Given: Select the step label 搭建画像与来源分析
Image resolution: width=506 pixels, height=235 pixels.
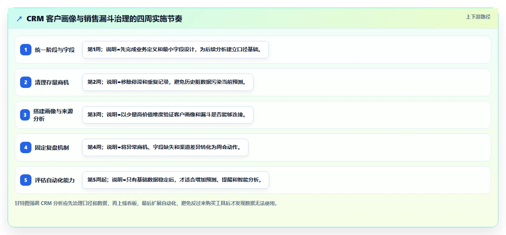Looking at the screenshot, I should pos(53,115).
